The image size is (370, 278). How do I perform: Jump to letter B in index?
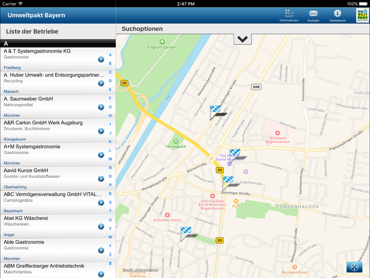pyautogui.click(x=110, y=64)
